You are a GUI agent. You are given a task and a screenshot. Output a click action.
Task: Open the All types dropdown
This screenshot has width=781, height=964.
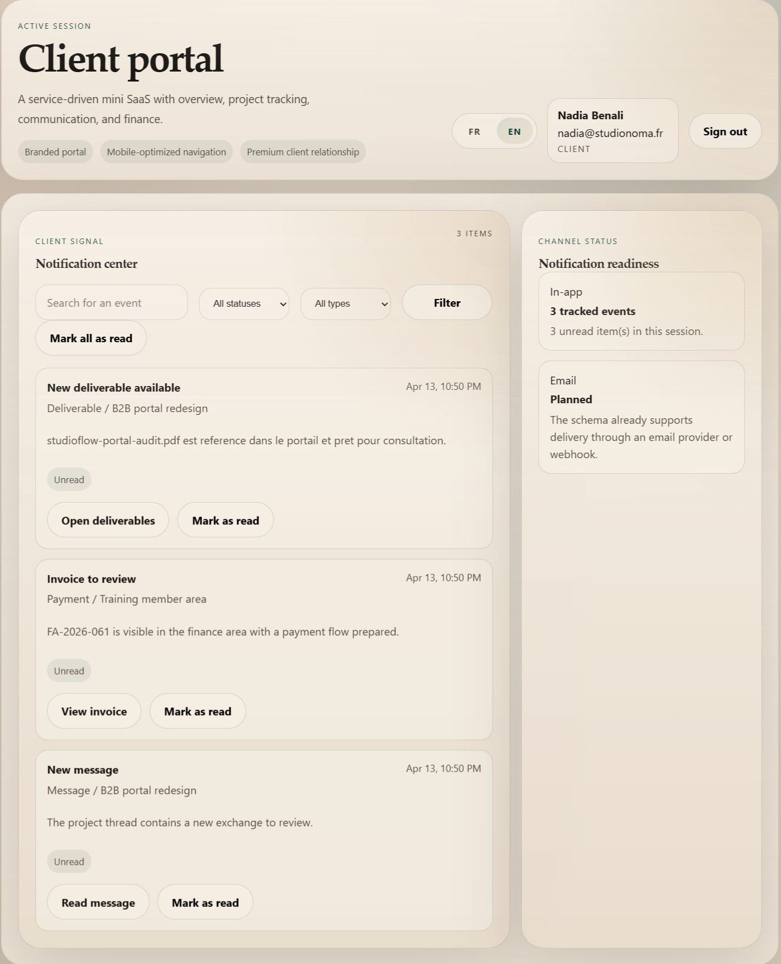tap(346, 303)
